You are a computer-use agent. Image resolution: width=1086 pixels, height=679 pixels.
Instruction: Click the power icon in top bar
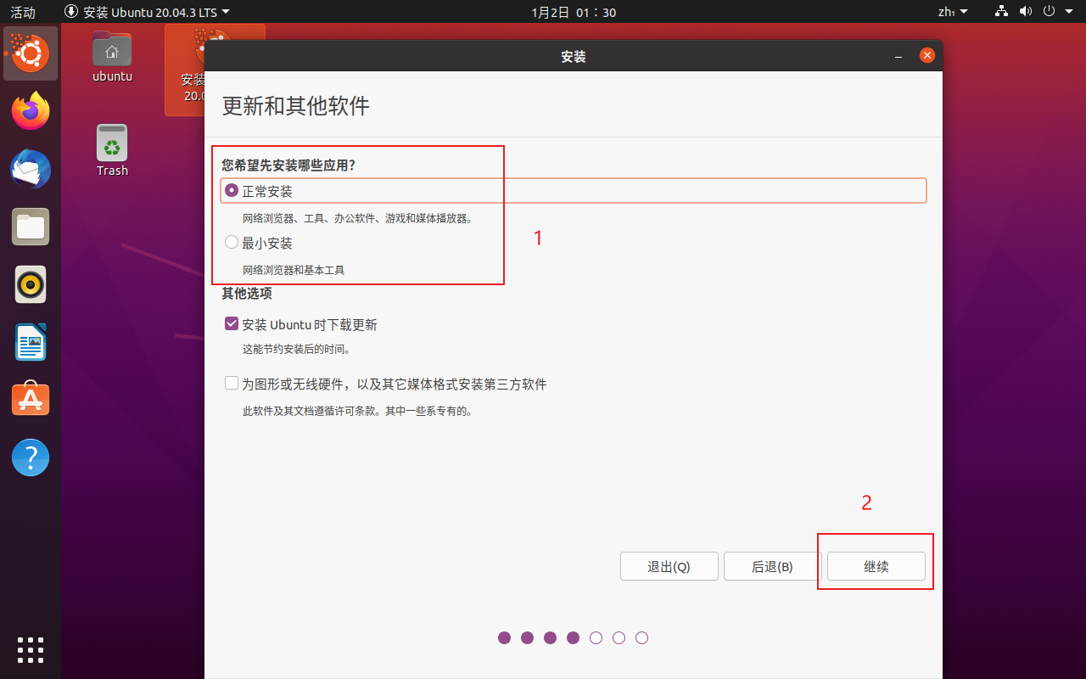point(1049,12)
